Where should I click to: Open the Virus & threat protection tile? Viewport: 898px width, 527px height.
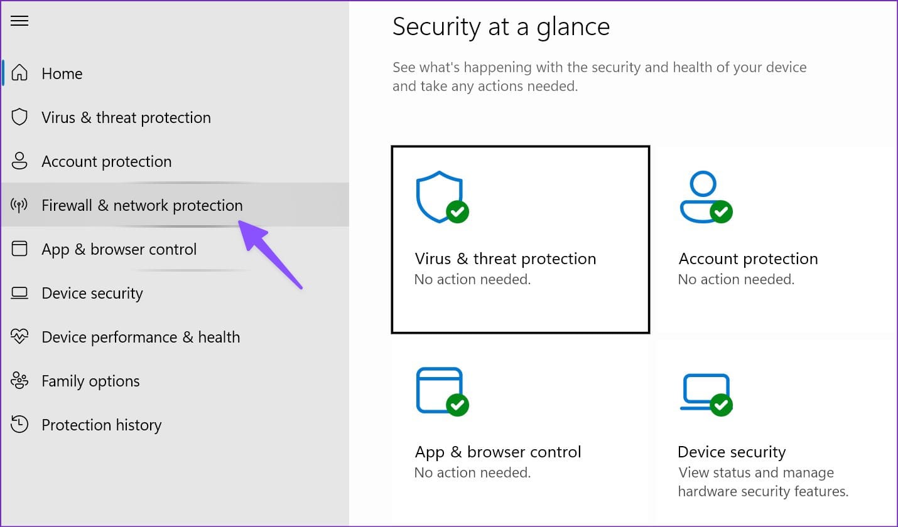pos(520,240)
